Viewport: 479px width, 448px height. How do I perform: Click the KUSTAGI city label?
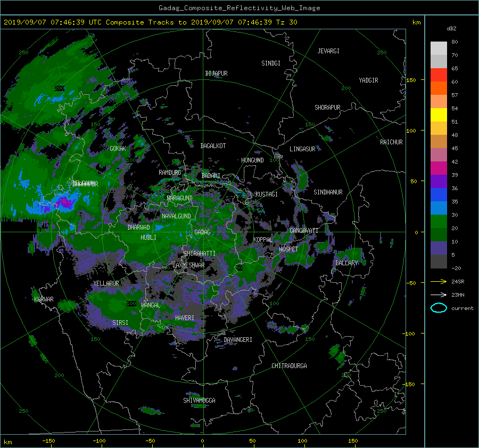click(x=267, y=194)
